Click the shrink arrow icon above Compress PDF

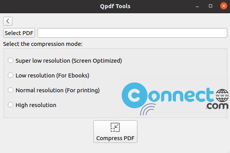point(115,127)
